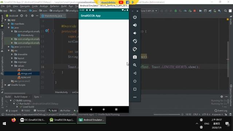Tap the Android recents button in phone navbar
Screen dimensions: 233x131
coord(116,109)
